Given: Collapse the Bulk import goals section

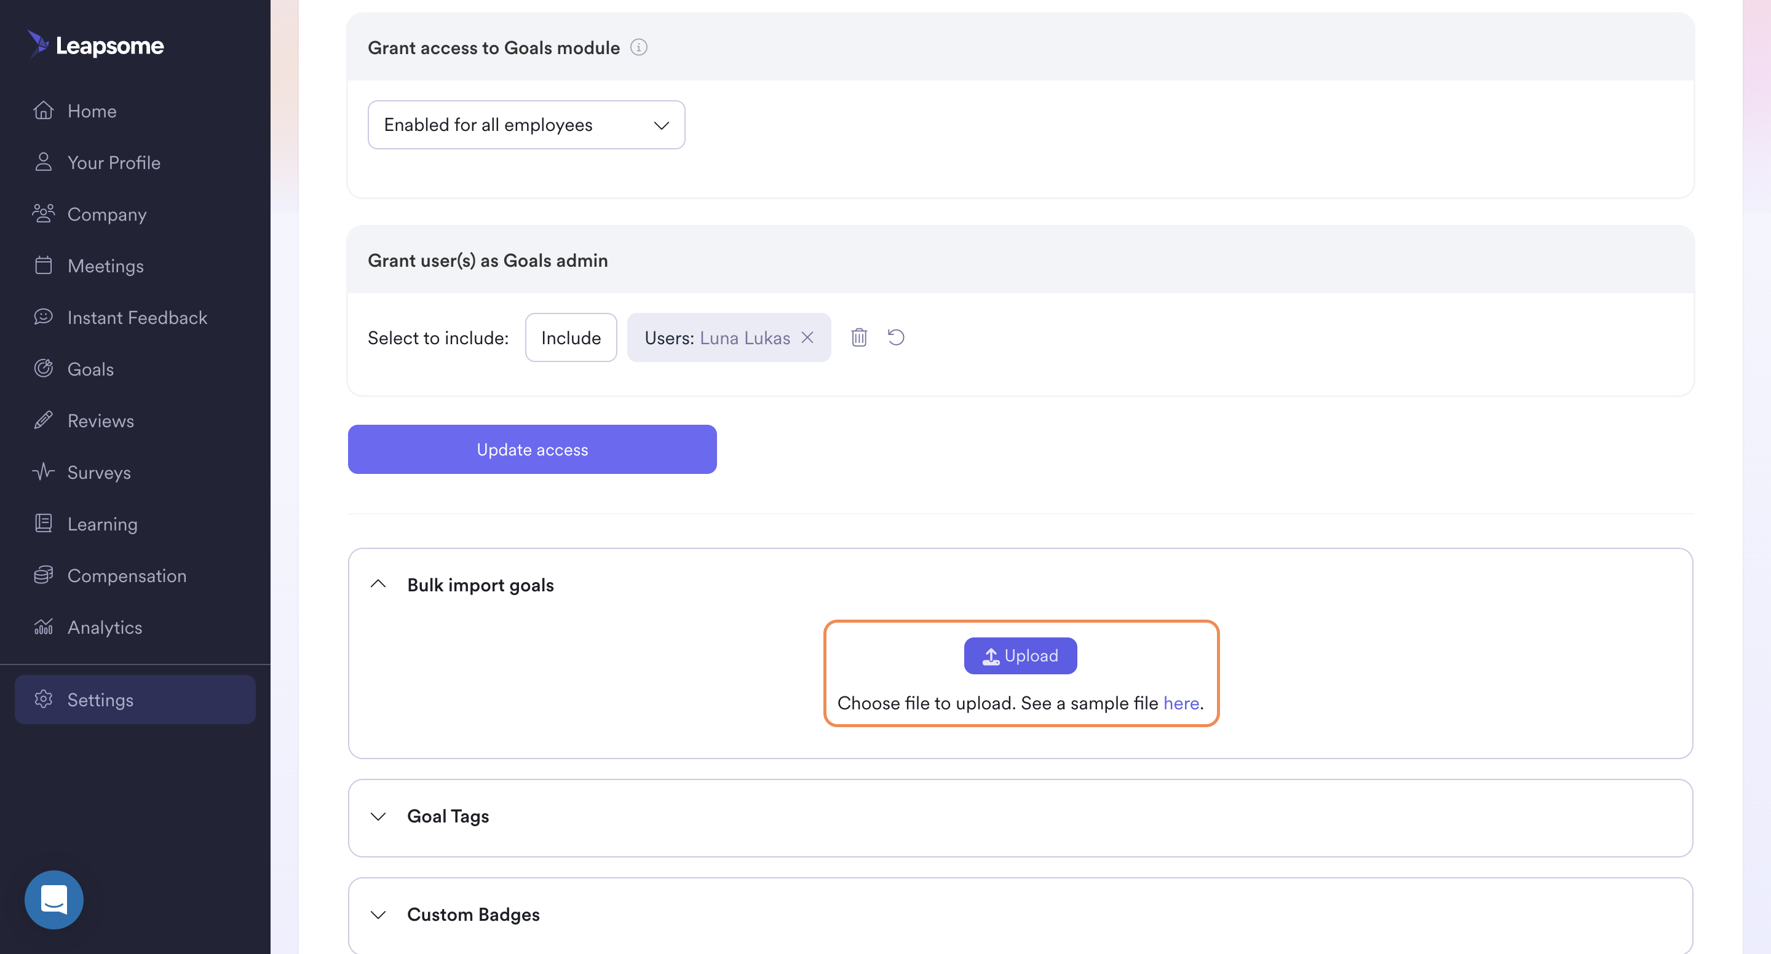Looking at the screenshot, I should tap(378, 584).
